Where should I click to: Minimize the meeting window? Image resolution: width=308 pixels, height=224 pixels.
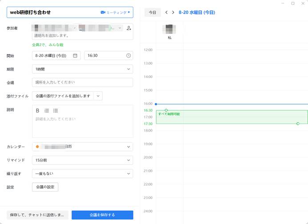(x=283, y=4)
